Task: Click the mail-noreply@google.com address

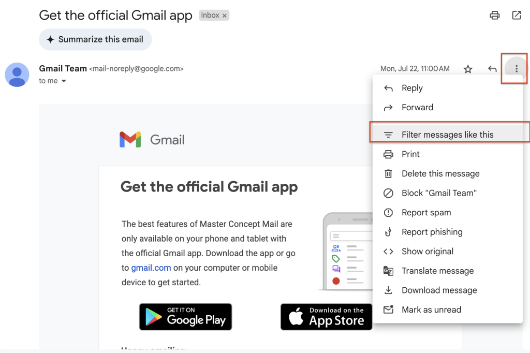Action: (x=136, y=69)
